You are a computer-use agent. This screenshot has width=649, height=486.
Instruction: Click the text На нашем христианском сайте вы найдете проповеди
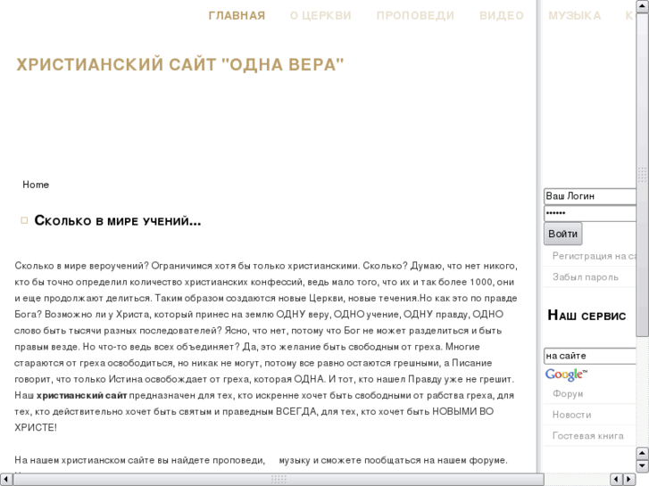click(139, 460)
